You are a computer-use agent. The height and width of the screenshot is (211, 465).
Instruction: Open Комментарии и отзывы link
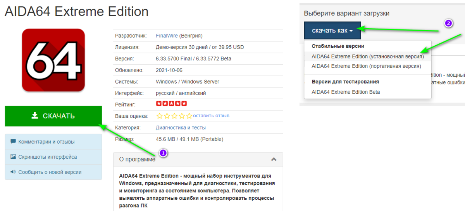click(46, 142)
